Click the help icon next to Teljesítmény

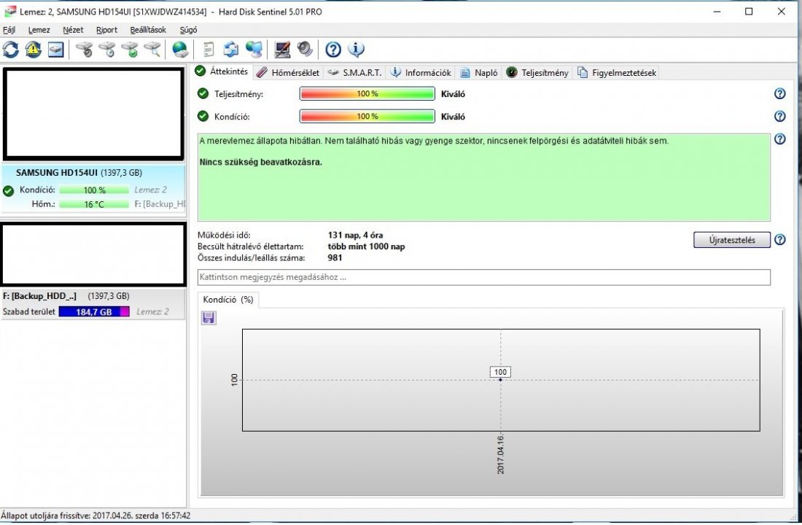[779, 93]
